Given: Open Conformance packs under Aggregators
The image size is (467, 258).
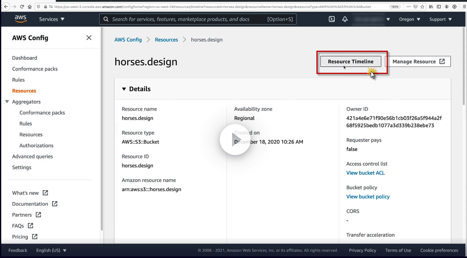Looking at the screenshot, I should click(x=42, y=113).
